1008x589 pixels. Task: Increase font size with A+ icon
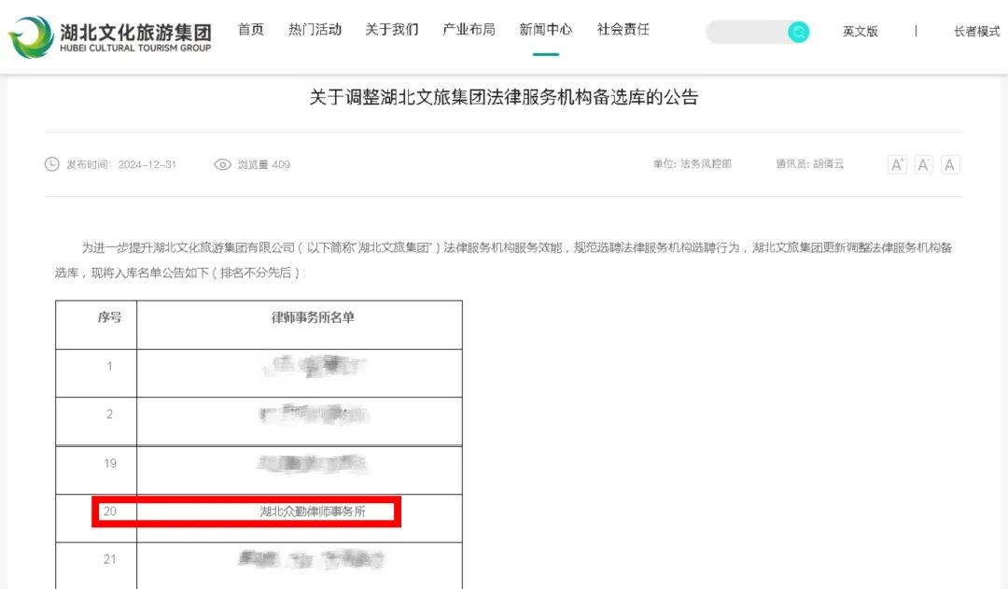897,164
